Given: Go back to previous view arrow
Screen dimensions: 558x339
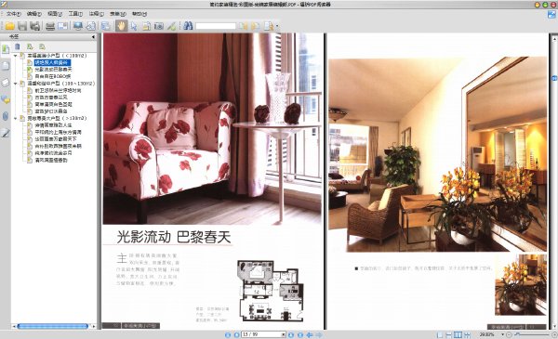Looking at the screenshot, I should click(x=310, y=334).
